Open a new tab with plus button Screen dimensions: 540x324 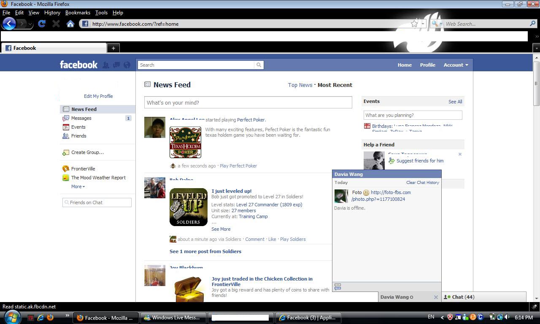[x=113, y=48]
